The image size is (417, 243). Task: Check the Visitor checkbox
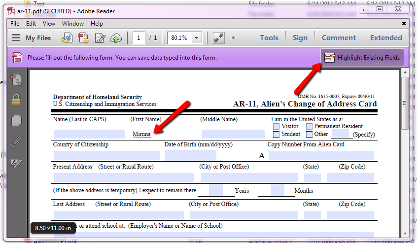277,127
